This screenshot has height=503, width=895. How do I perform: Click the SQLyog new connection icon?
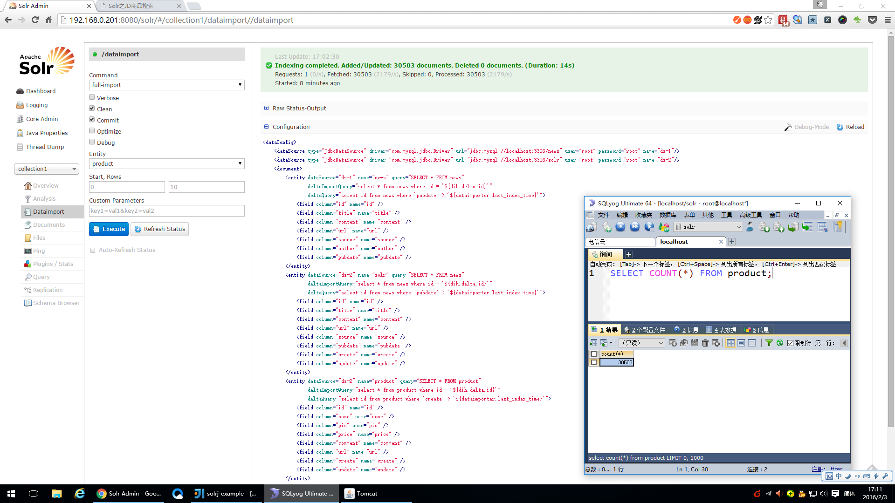(592, 227)
